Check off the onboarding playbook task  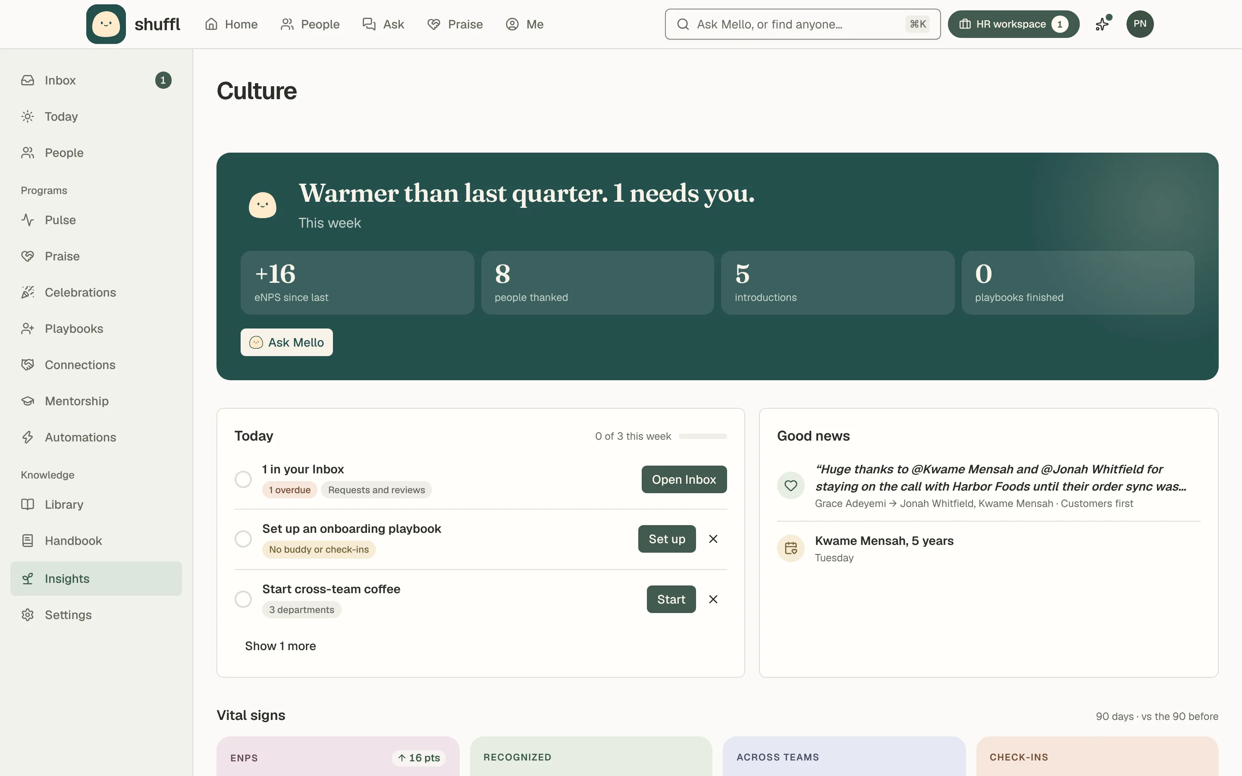(243, 539)
